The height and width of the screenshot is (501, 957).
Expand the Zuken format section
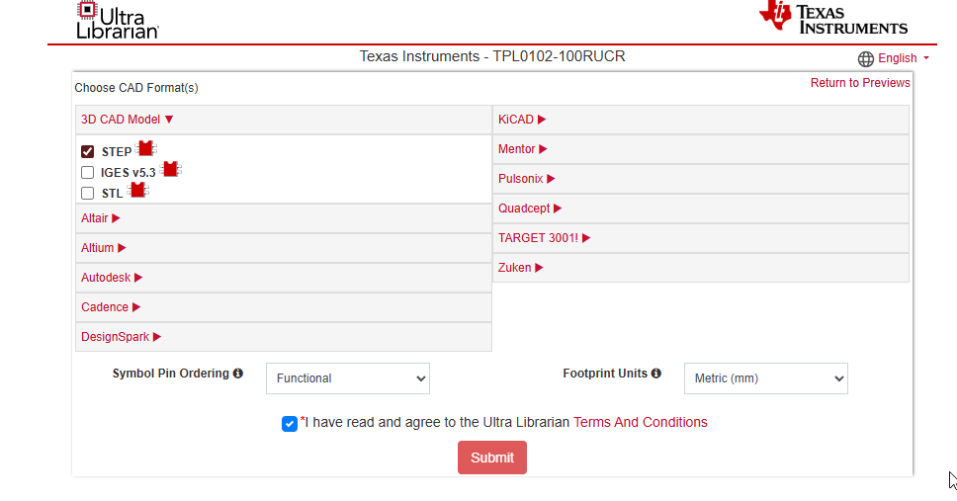701,268
